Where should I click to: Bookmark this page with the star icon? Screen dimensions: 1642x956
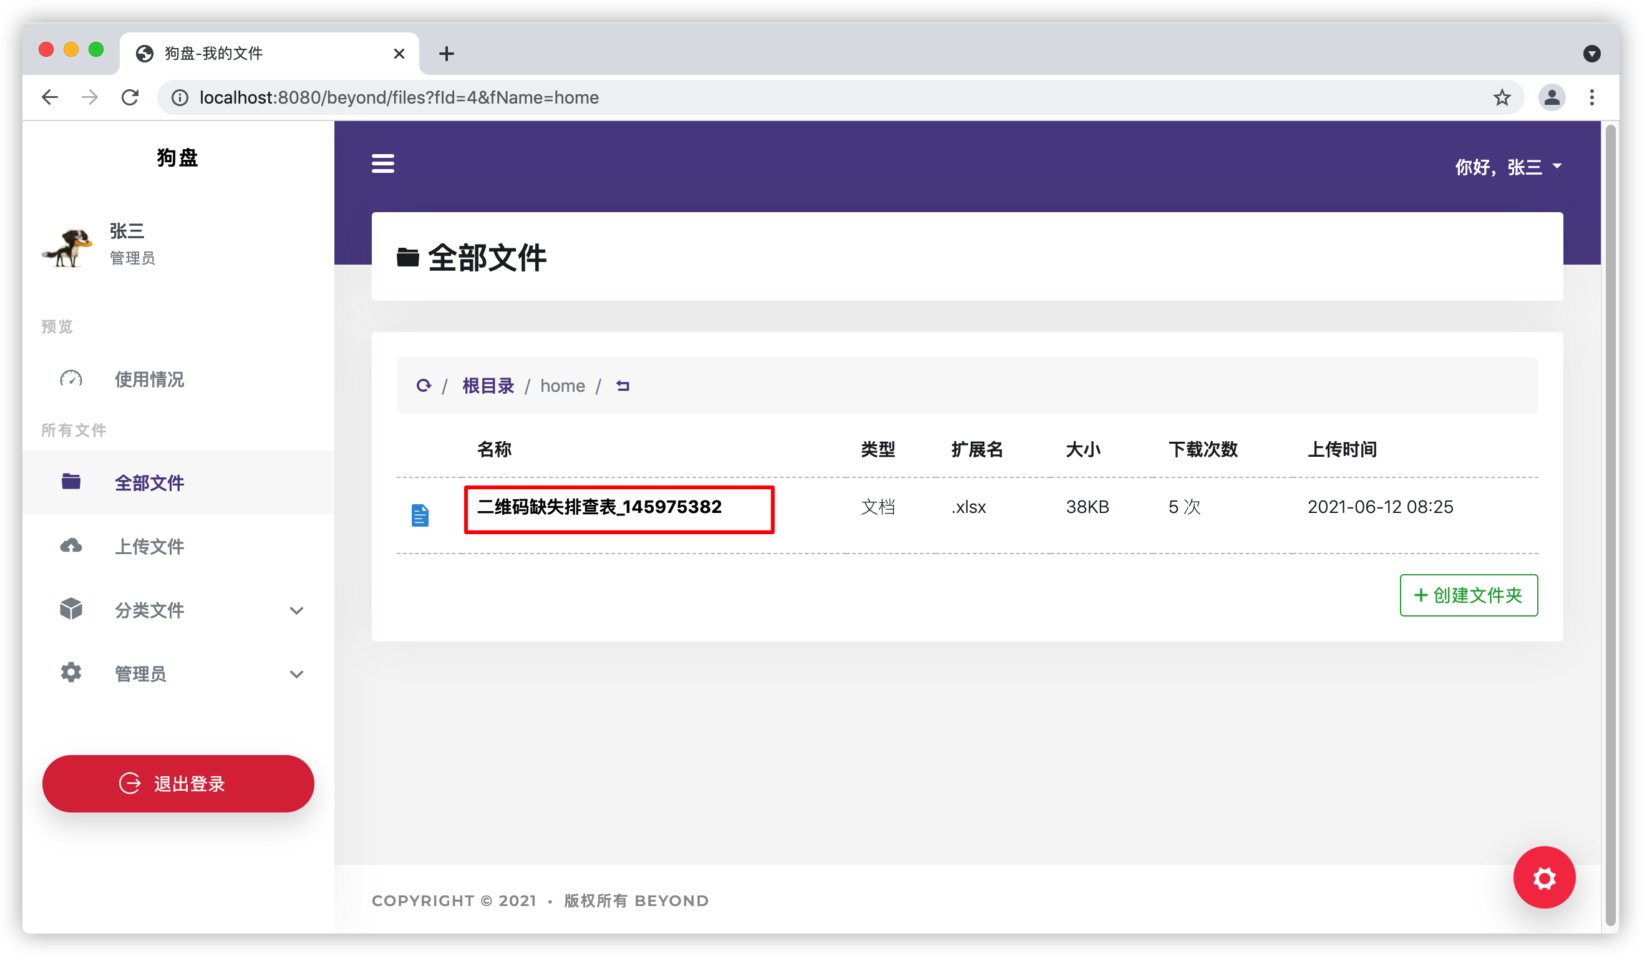point(1501,97)
